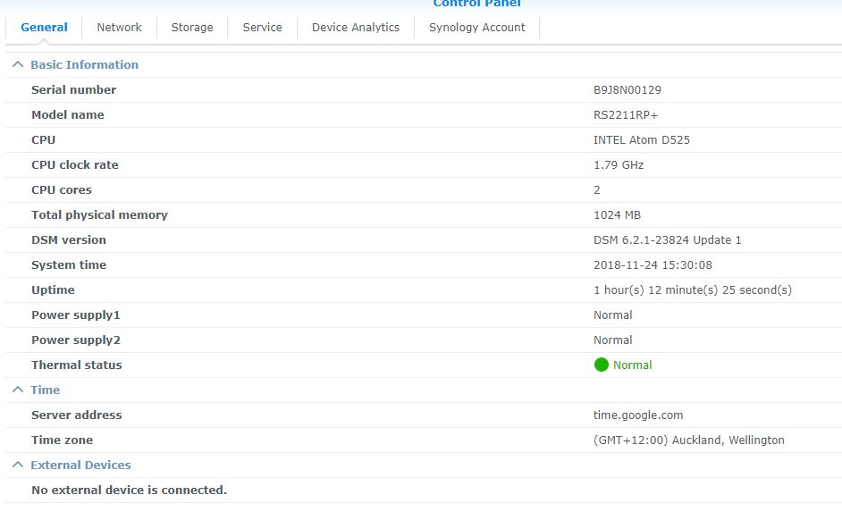Click the serial number value B9J8N00129
Viewport: 842px width, 520px height.
click(627, 89)
